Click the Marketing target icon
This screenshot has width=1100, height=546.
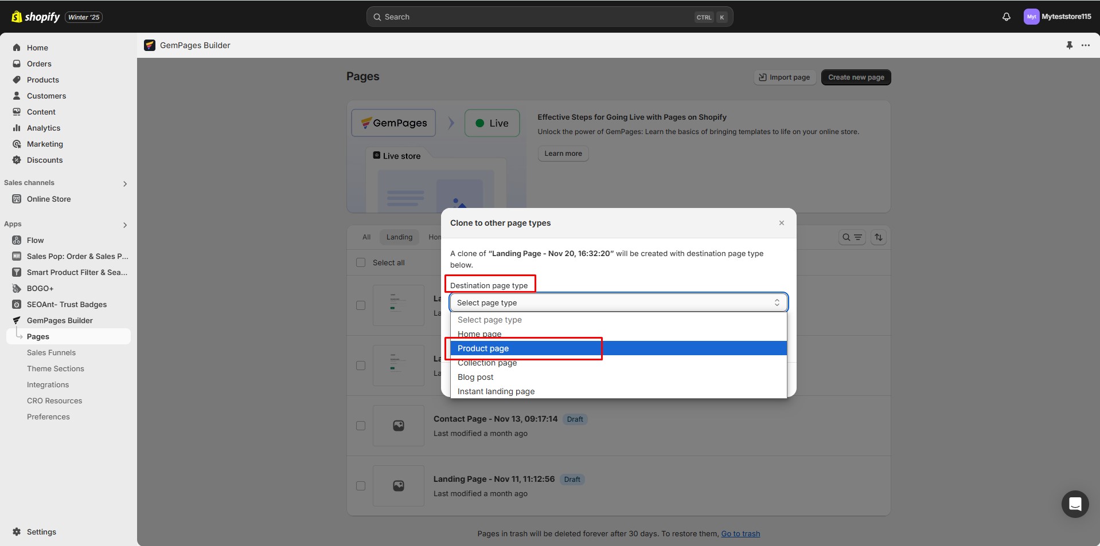pyautogui.click(x=17, y=144)
